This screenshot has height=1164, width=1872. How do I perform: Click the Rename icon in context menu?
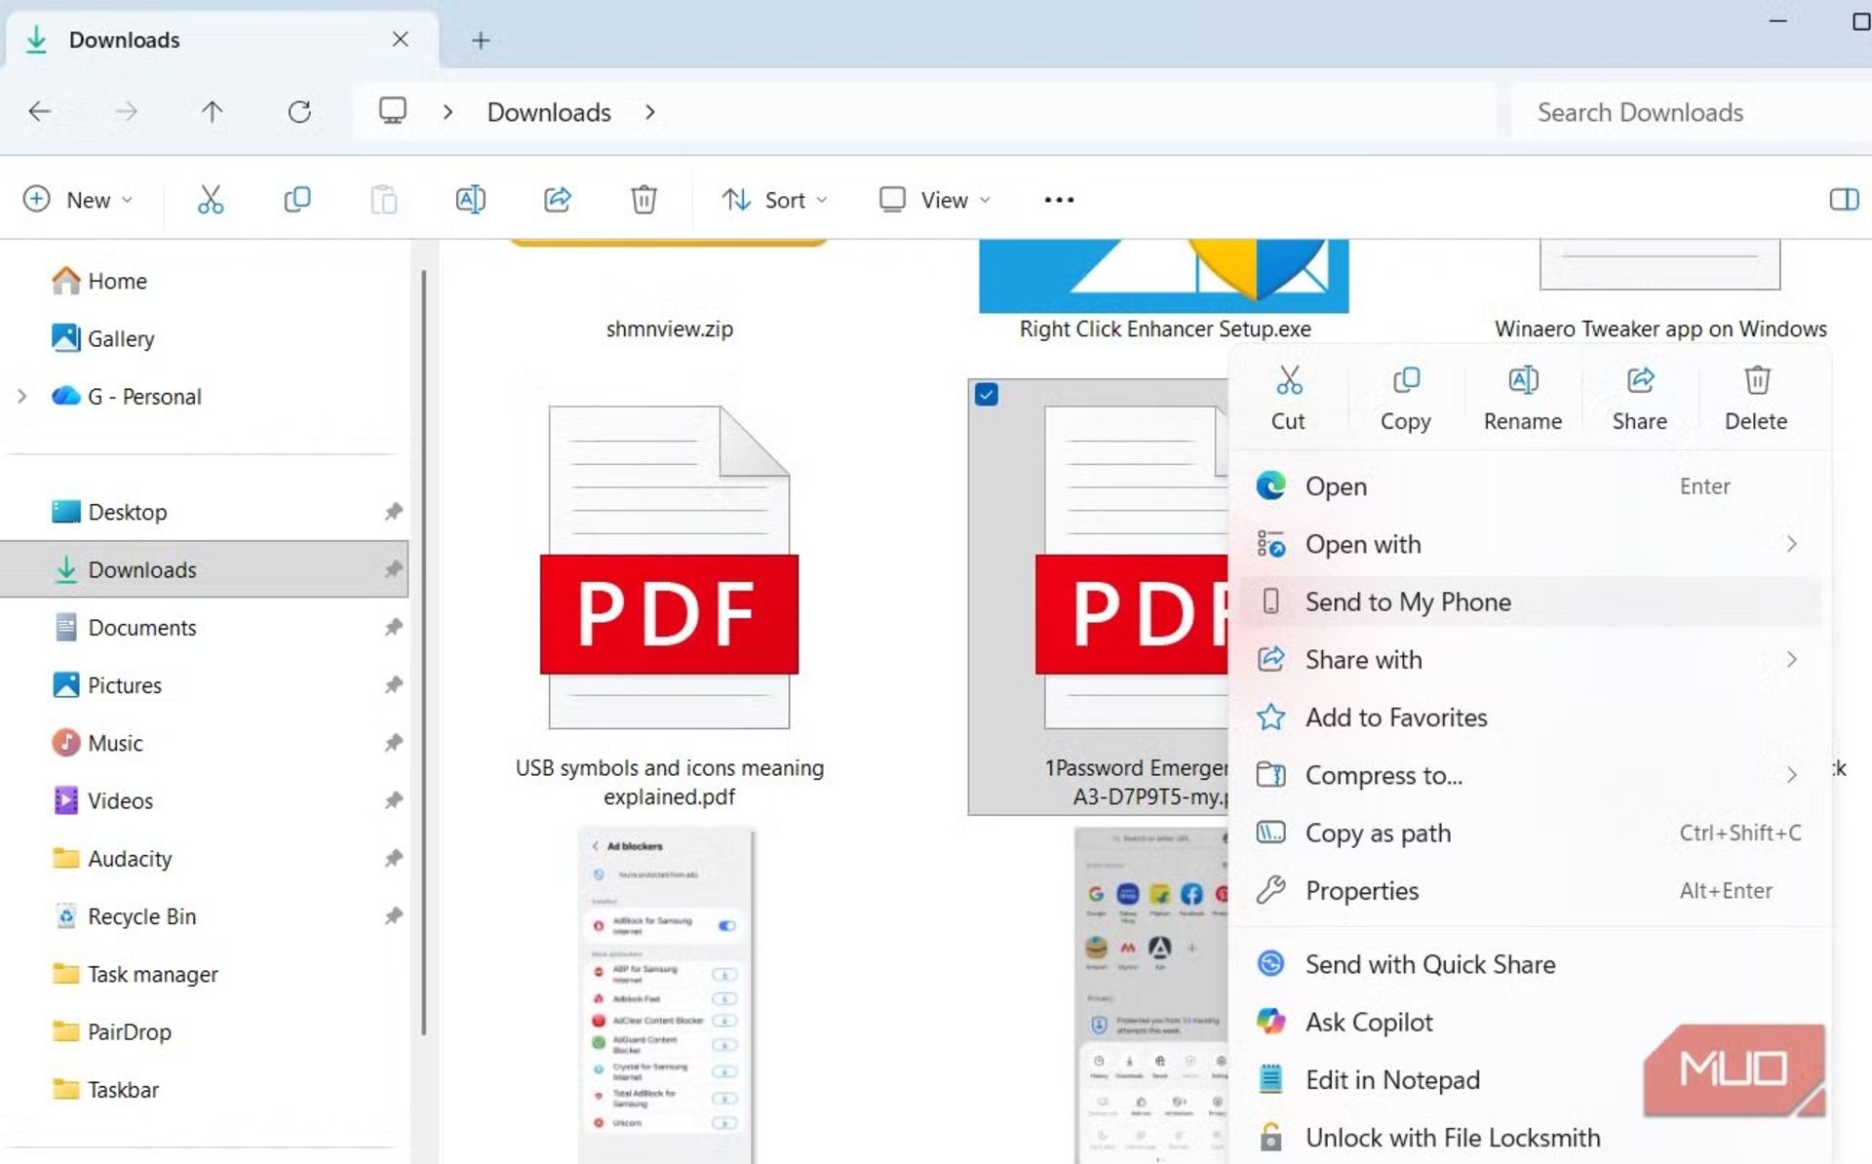tap(1522, 381)
